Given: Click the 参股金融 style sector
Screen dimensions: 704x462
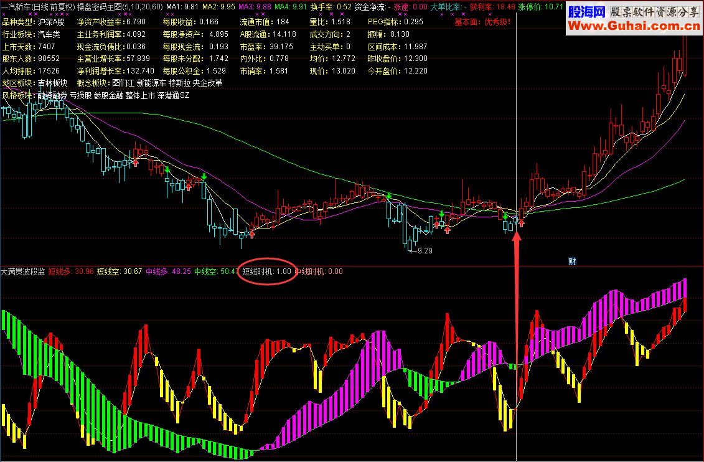Looking at the screenshot, I should (x=108, y=96).
